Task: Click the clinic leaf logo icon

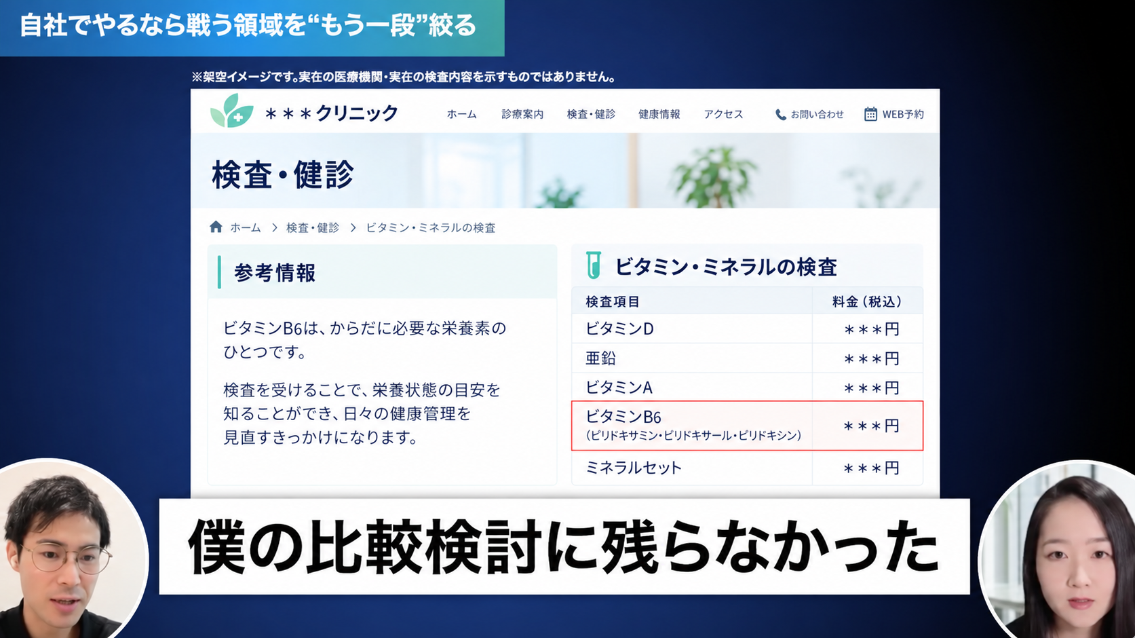Action: 231,111
